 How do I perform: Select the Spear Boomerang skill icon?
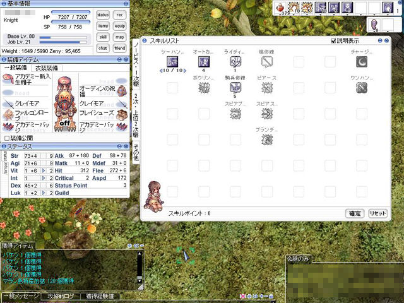pyautogui.click(x=235, y=114)
